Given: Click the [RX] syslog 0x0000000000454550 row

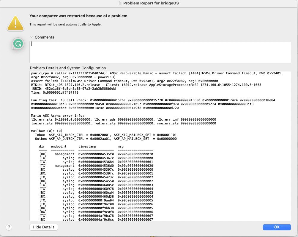Looking at the screenshot, I should coord(96,181).
